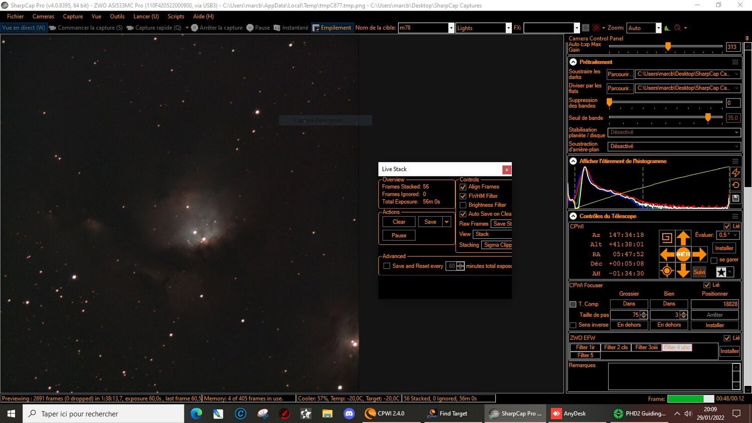Click Parcourir for Soustraire les darks
Screen dimensions: 752x423
[620, 74]
